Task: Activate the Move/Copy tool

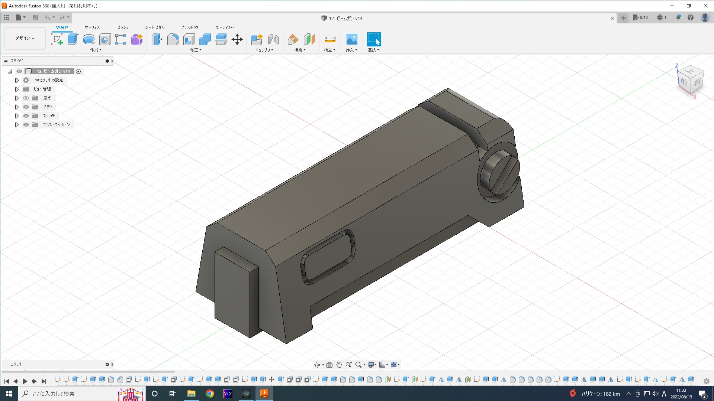Action: [237, 39]
